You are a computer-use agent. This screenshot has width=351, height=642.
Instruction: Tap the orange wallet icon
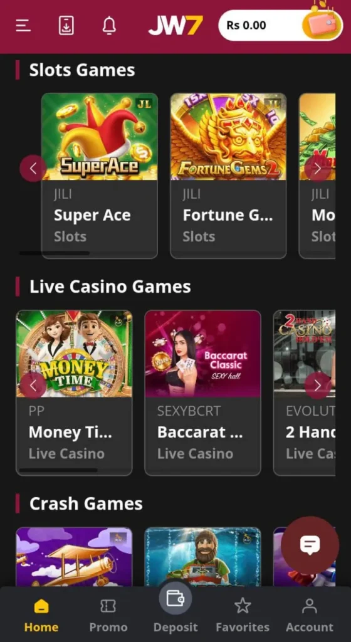tap(322, 24)
